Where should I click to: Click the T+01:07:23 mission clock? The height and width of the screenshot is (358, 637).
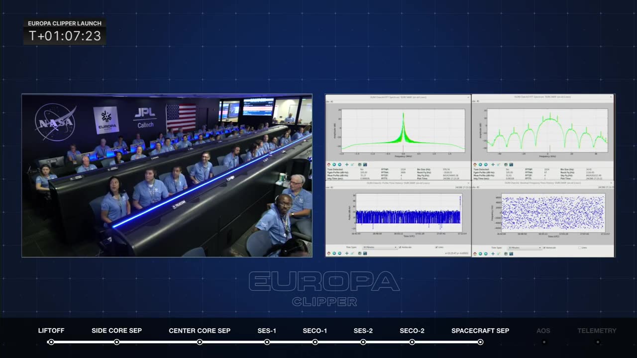[x=65, y=36]
